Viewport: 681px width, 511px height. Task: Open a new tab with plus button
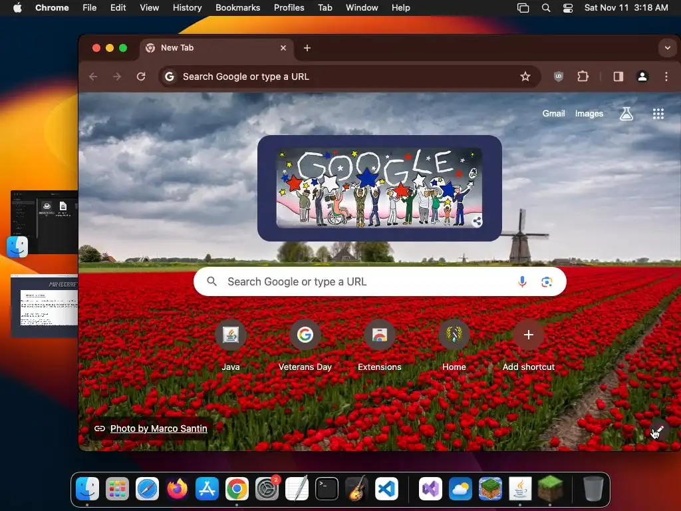(307, 48)
